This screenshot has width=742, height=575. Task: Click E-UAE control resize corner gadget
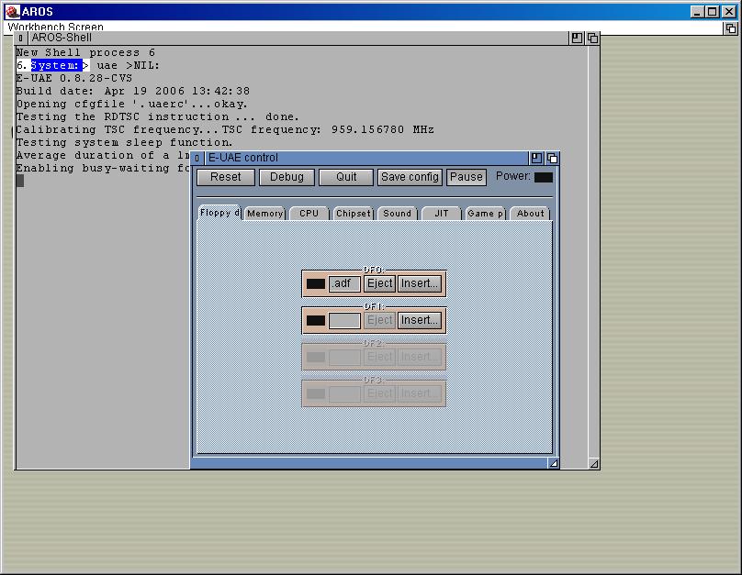(x=553, y=463)
